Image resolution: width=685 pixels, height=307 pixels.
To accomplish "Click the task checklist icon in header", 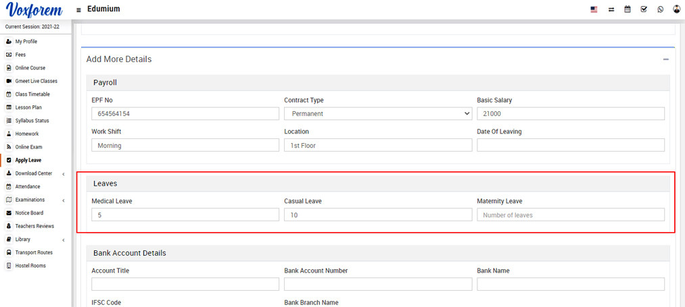I will pos(644,9).
